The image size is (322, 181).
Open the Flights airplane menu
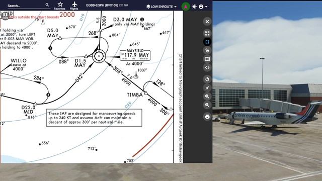coord(74,6)
